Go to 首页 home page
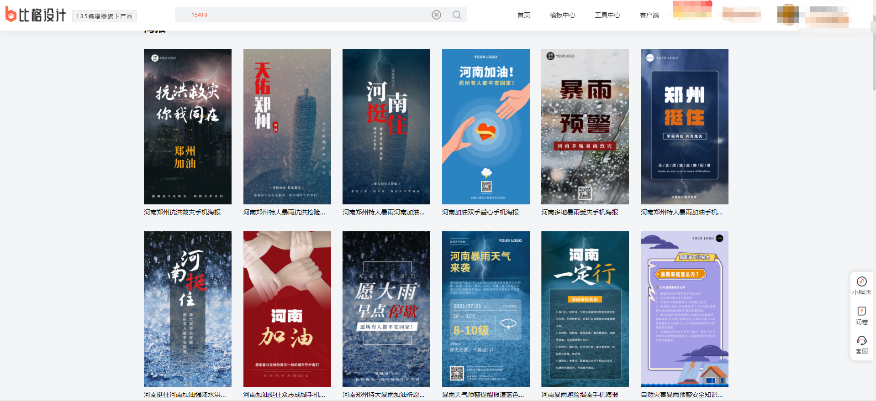This screenshot has height=401, width=876. (x=523, y=15)
